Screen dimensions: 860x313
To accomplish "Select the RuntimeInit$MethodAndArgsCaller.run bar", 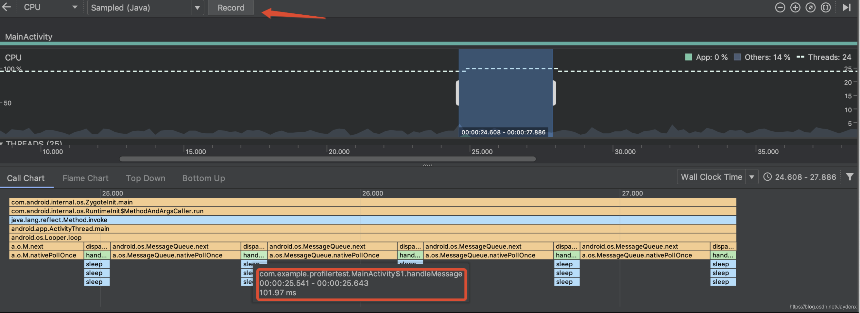I will (x=372, y=211).
